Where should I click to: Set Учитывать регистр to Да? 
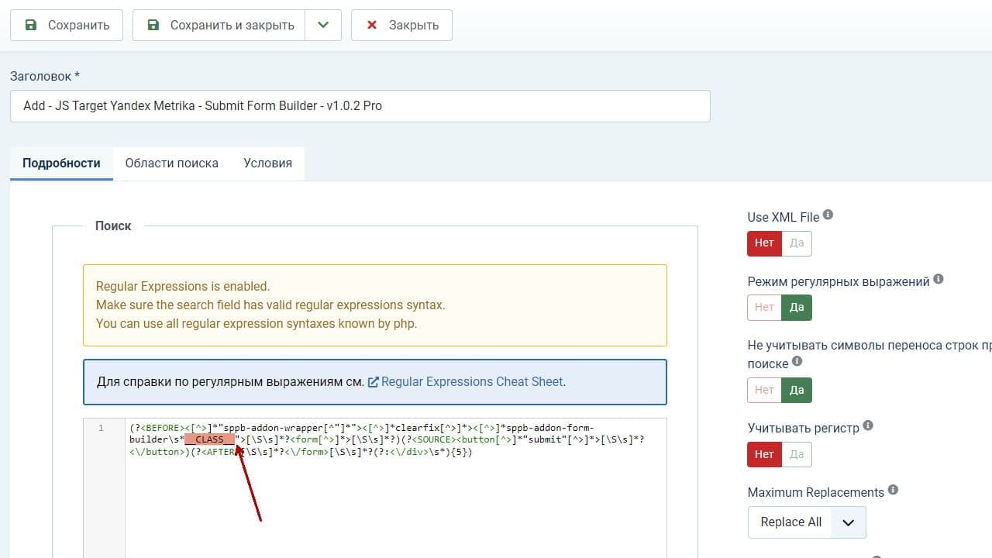(x=797, y=454)
